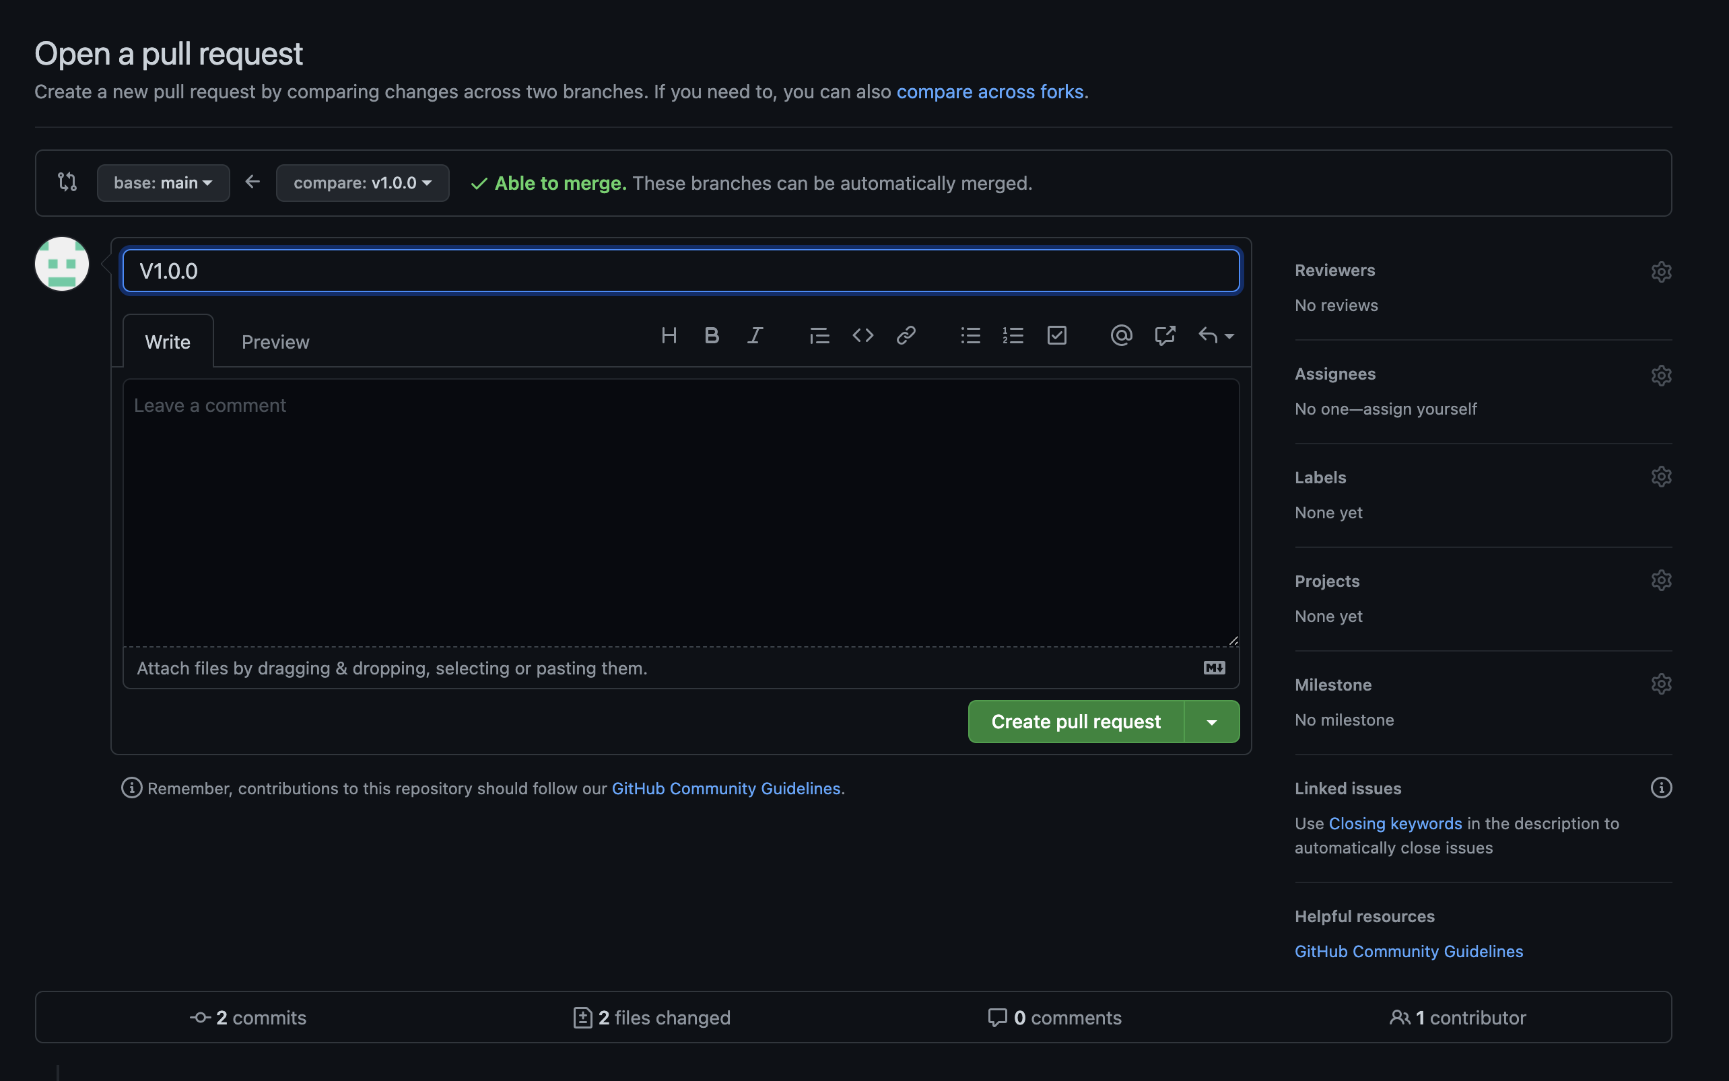Open Projects settings gear
The image size is (1729, 1081).
tap(1661, 580)
